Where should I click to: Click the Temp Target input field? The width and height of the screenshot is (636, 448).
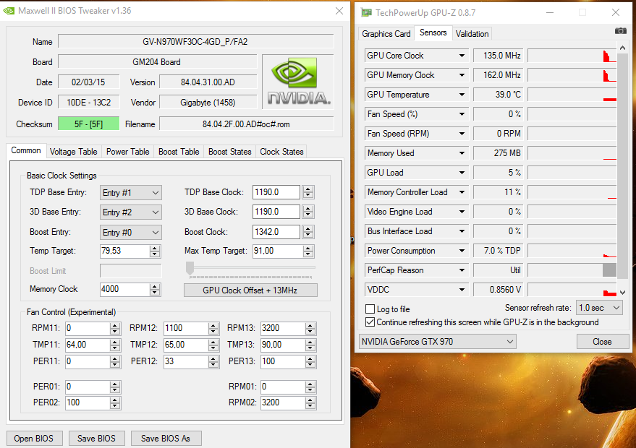pos(124,251)
